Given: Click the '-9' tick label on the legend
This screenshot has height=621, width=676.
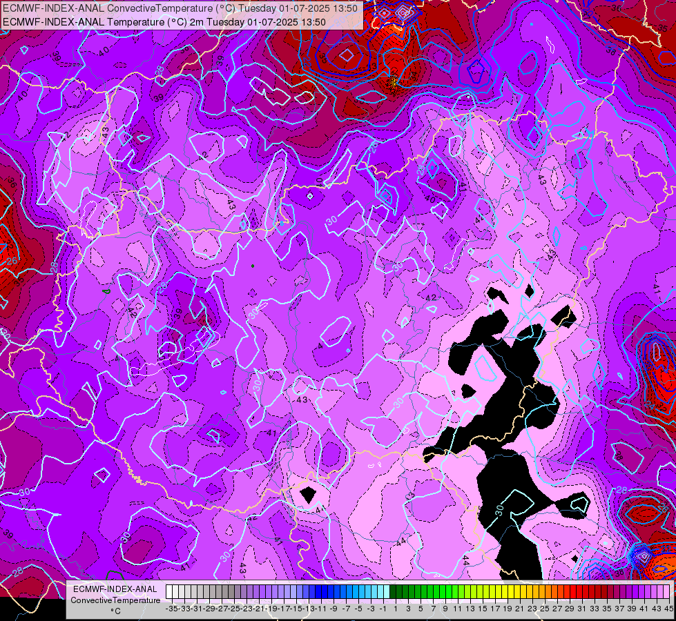Looking at the screenshot, I should click(334, 609).
